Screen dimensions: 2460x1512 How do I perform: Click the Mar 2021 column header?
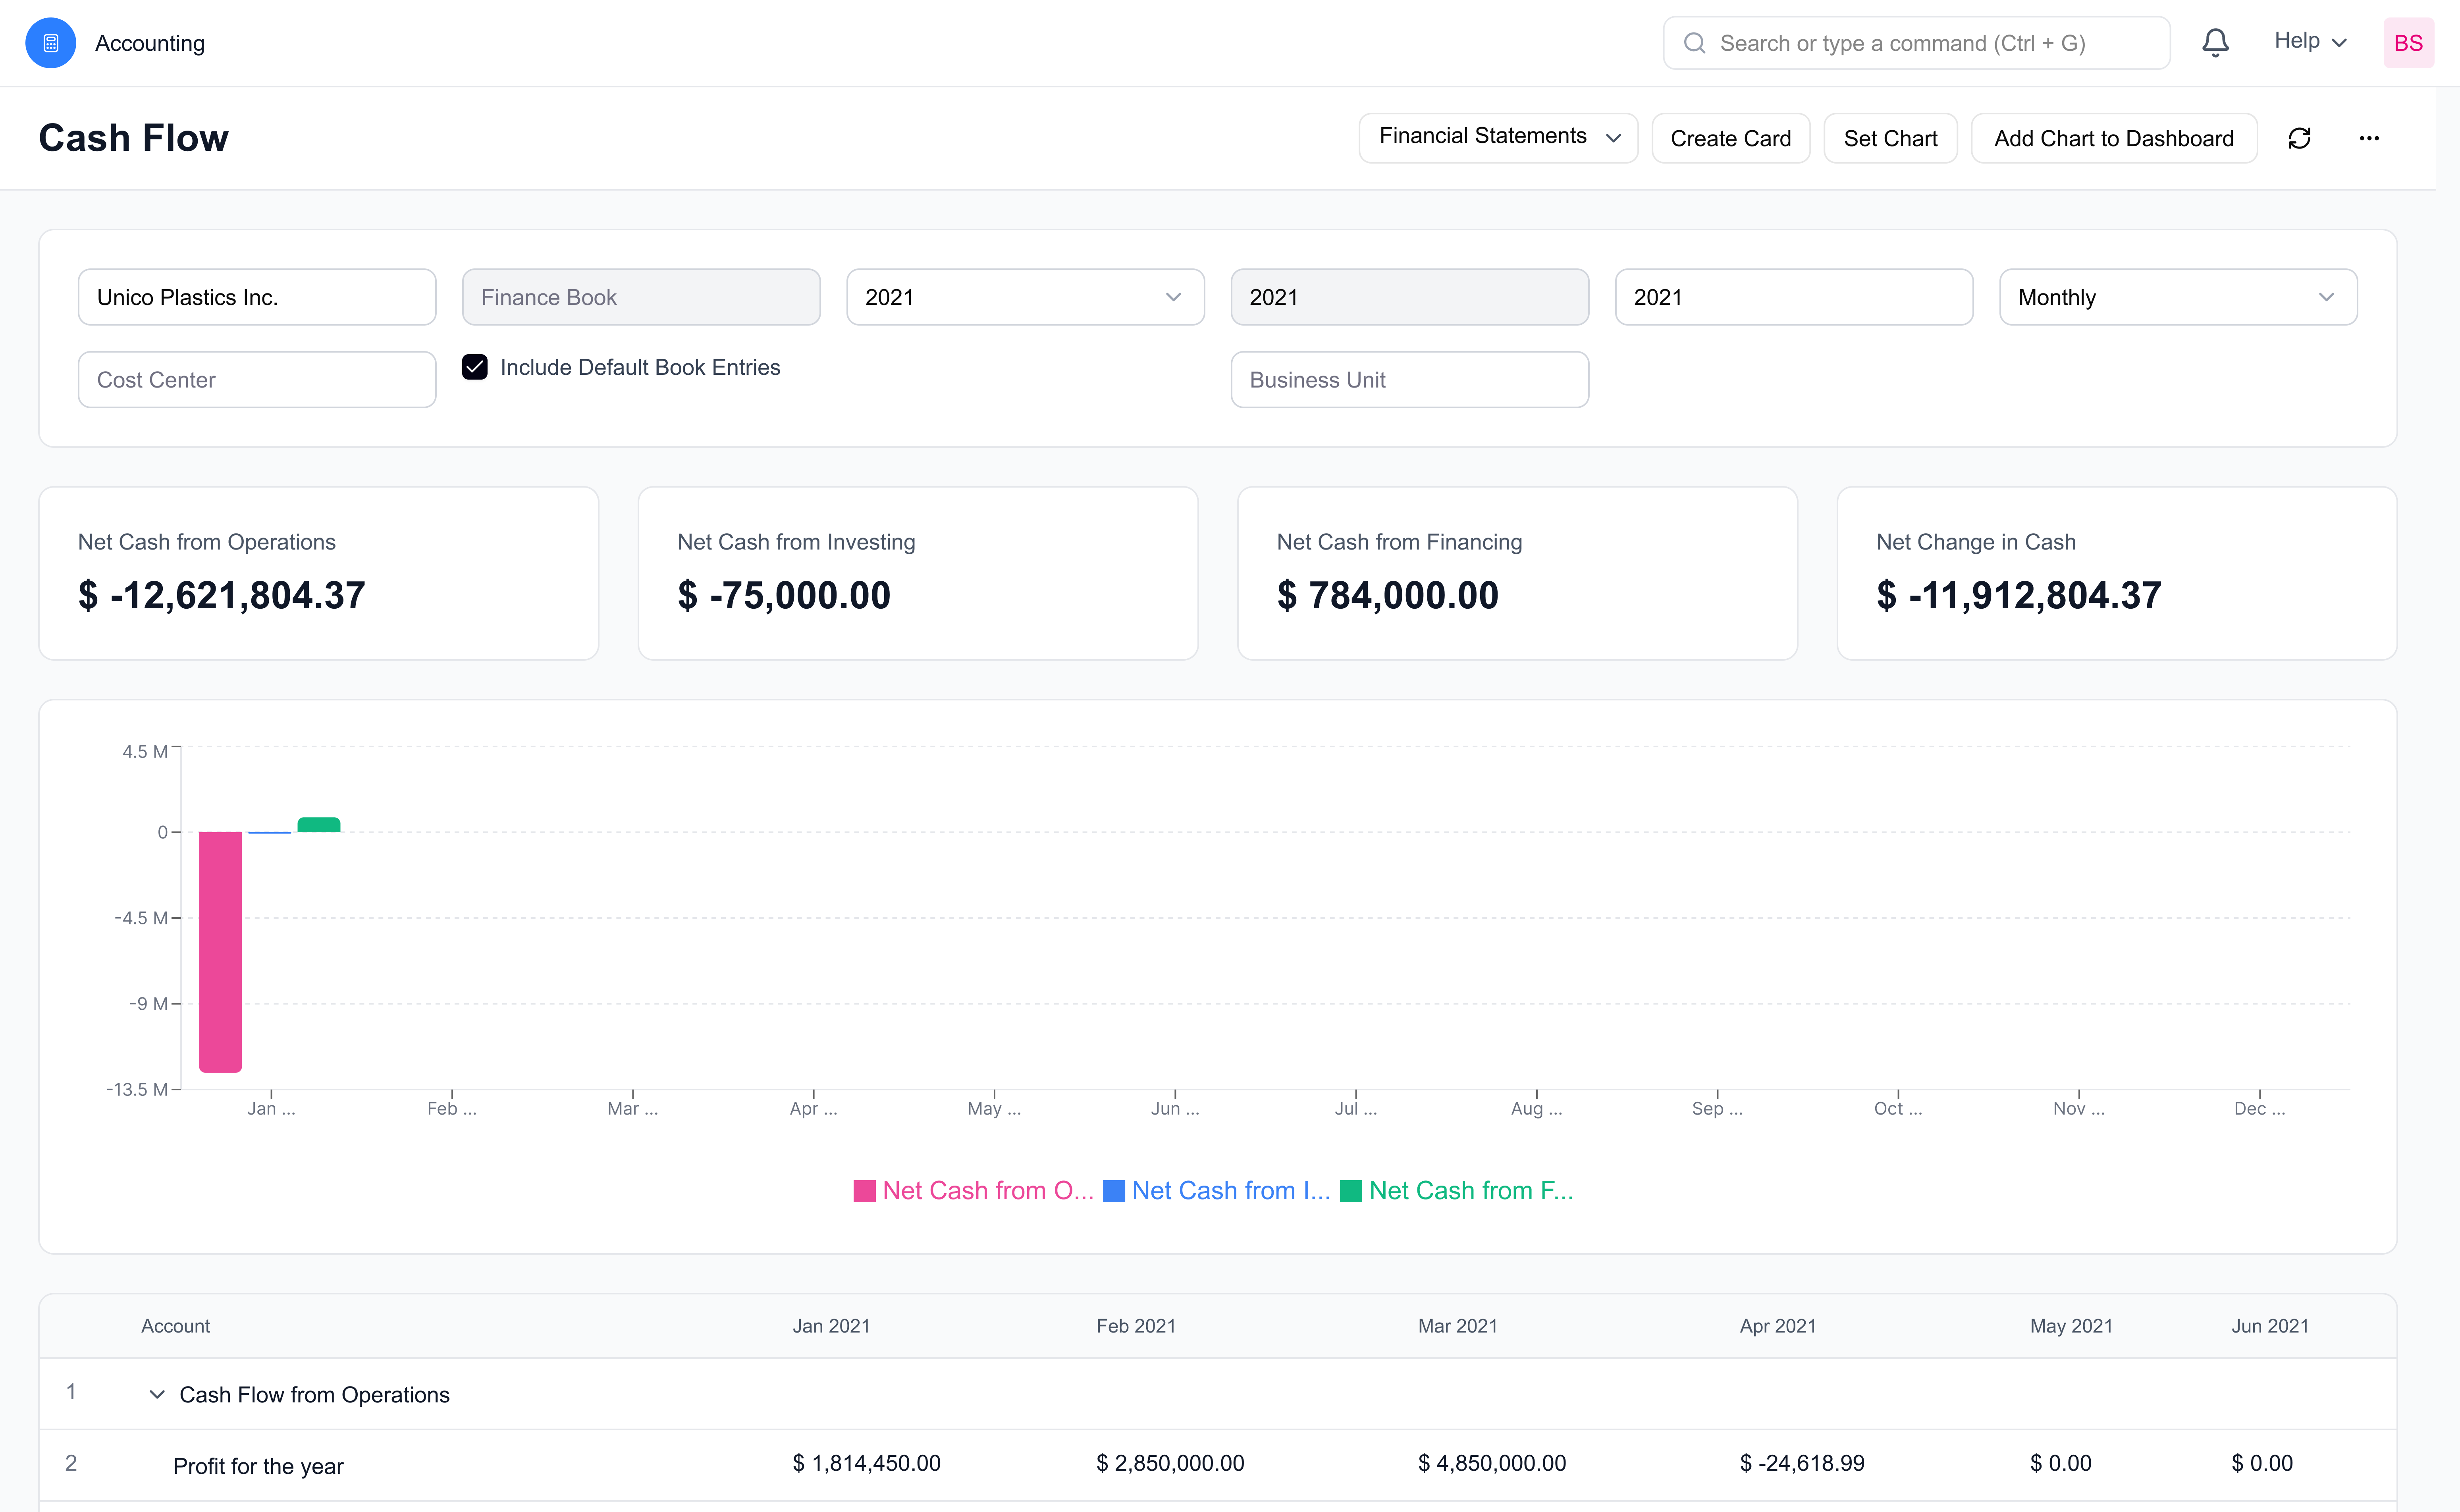pyautogui.click(x=1457, y=1326)
